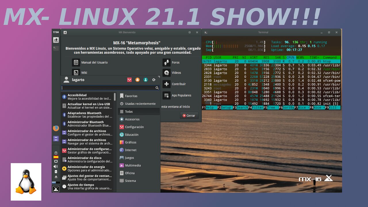368x207 pixels.
Task: Open the battery power tray icon
Action: (x=56, y=172)
